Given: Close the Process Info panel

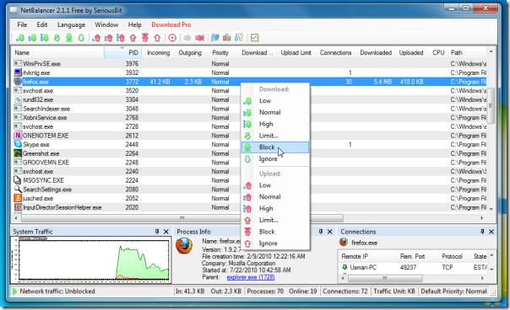Looking at the screenshot, I should pyautogui.click(x=329, y=232).
